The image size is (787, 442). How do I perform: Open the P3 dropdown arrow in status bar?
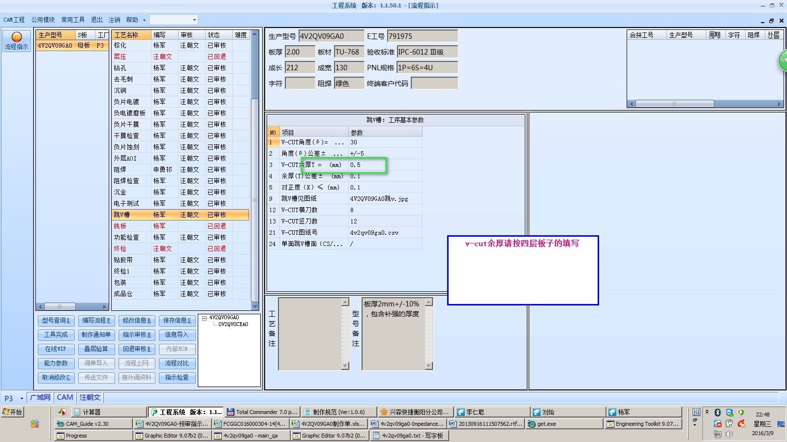tap(22, 398)
